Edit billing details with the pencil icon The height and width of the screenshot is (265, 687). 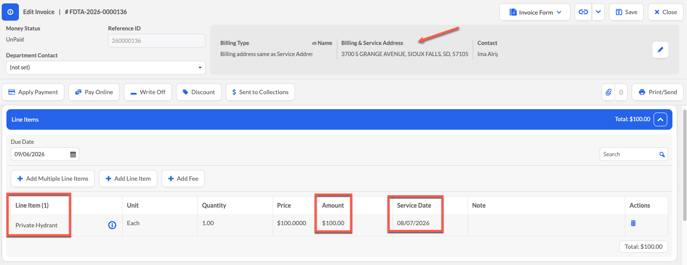[x=660, y=50]
